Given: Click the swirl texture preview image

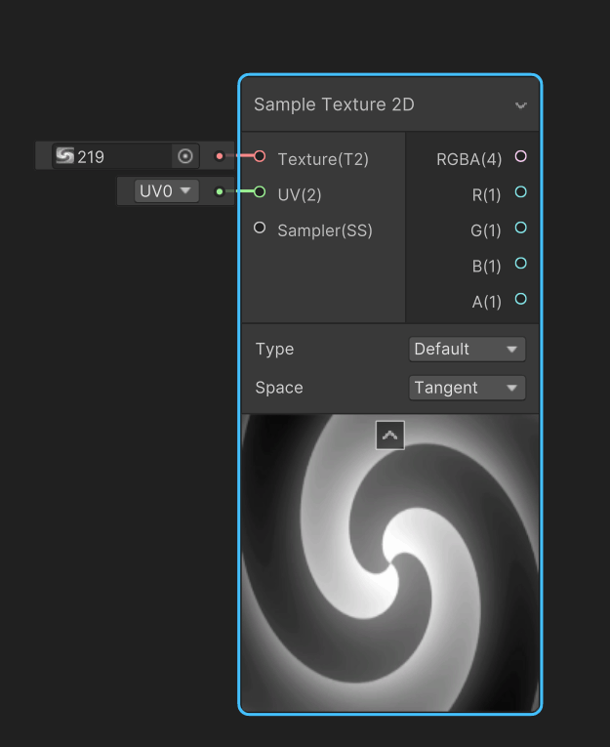Looking at the screenshot, I should 390,562.
